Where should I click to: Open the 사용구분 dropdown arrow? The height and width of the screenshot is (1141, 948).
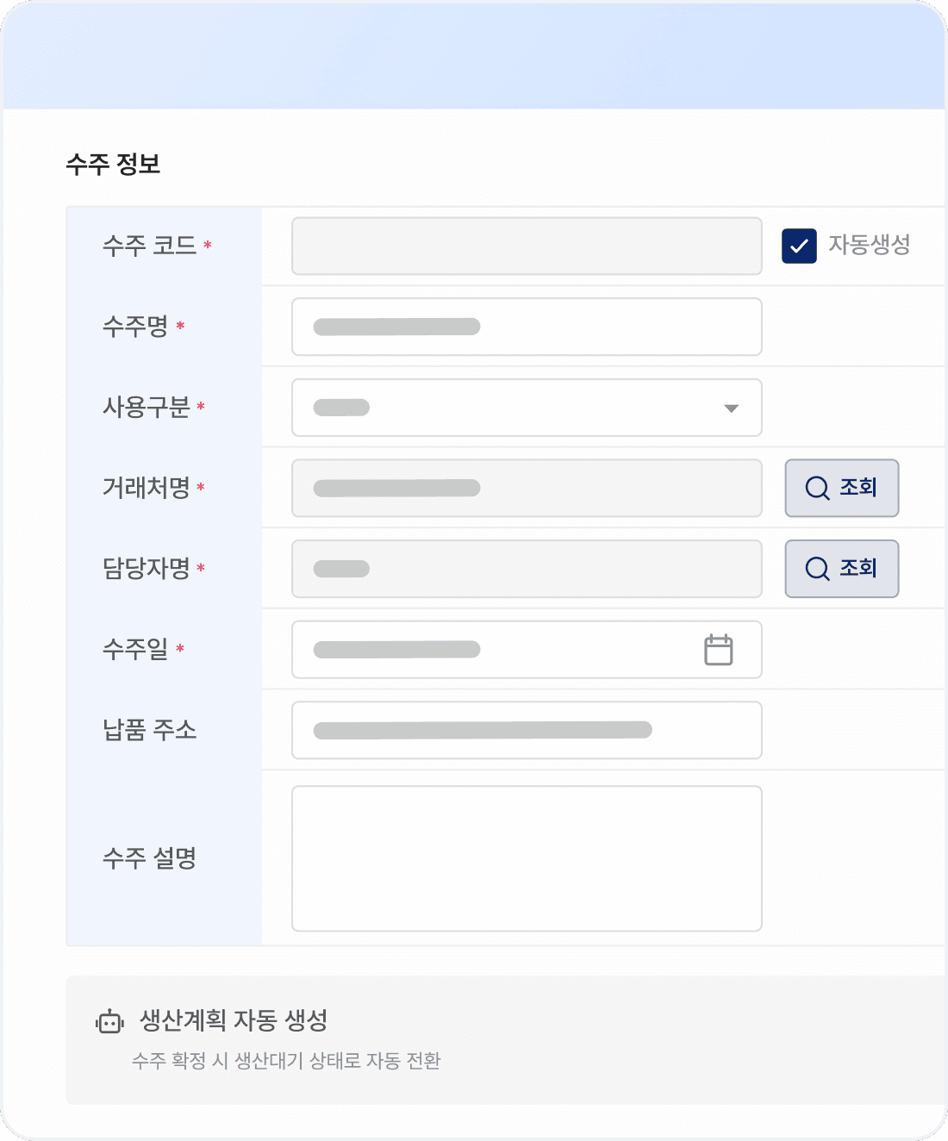(731, 408)
